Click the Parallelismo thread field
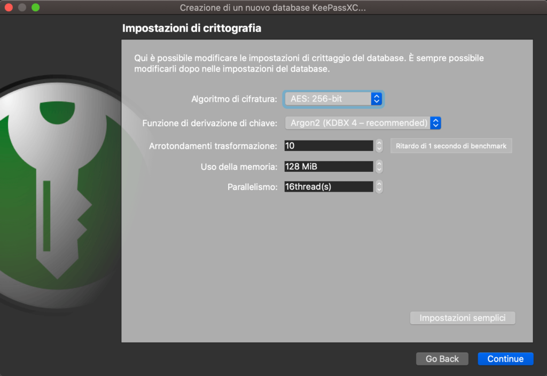Screen dimensions: 547x376 (x=329, y=186)
